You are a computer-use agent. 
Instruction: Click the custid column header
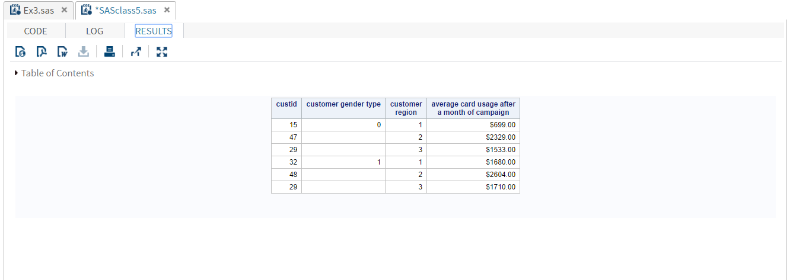[x=286, y=104]
